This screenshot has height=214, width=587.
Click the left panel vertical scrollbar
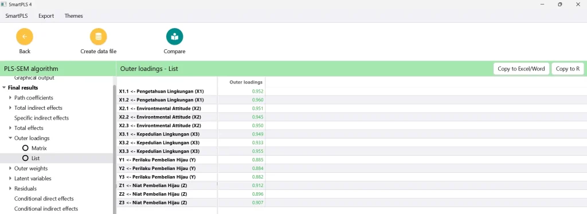[114, 149]
